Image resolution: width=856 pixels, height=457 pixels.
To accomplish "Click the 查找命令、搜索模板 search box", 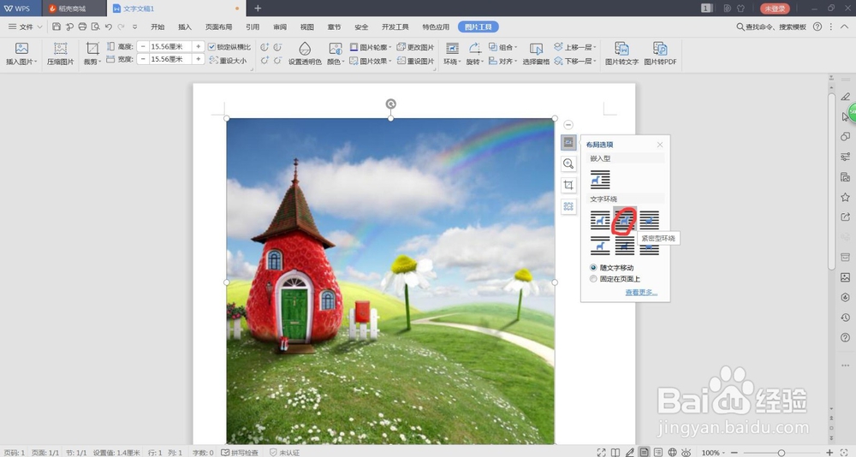I will point(771,27).
